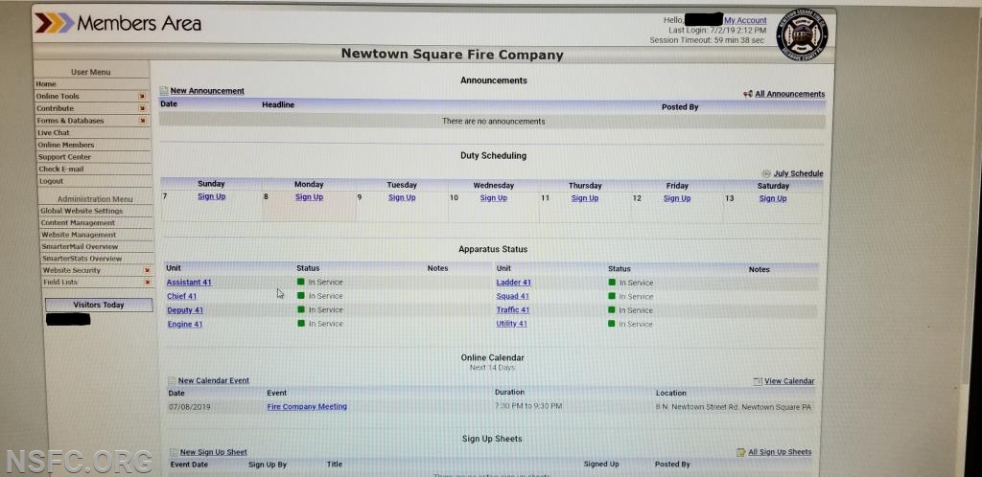Expand the Contribute submenu arrow
Screen dimensions: 982x477
(142, 108)
